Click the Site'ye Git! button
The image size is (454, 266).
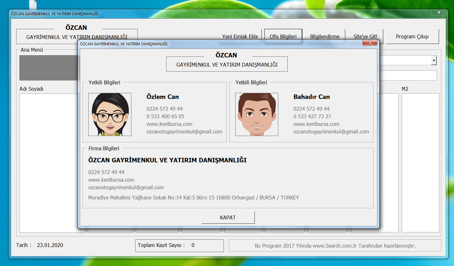pos(365,36)
